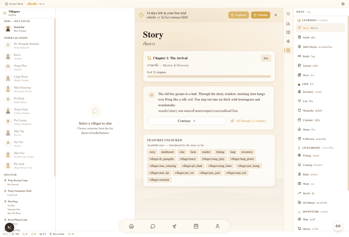
Task: Open the book reader icon in the right rail
Action: [288, 32]
